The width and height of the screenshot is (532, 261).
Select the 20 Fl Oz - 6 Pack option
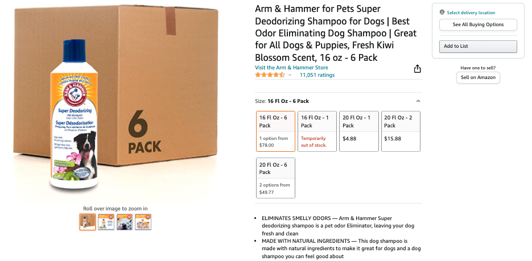point(275,178)
